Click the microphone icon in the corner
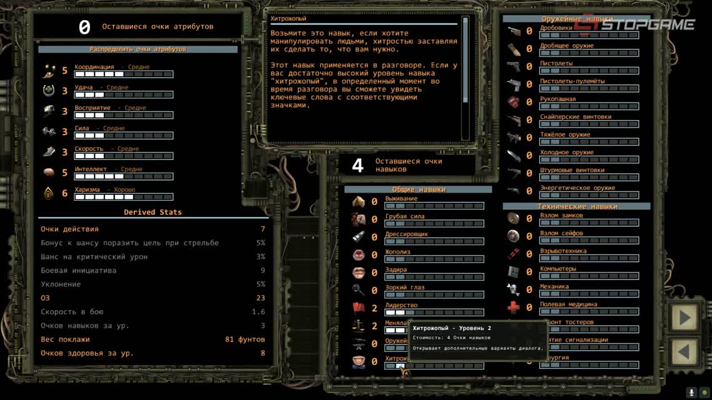The image size is (712, 400). (x=691, y=392)
